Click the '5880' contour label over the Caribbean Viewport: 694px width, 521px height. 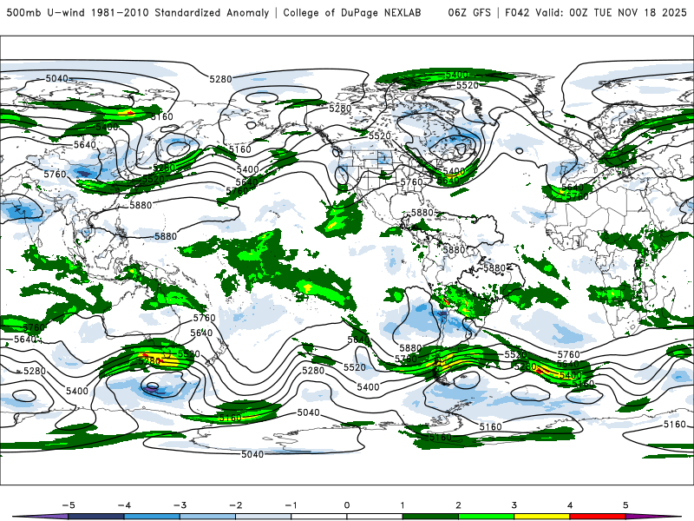[x=422, y=213]
